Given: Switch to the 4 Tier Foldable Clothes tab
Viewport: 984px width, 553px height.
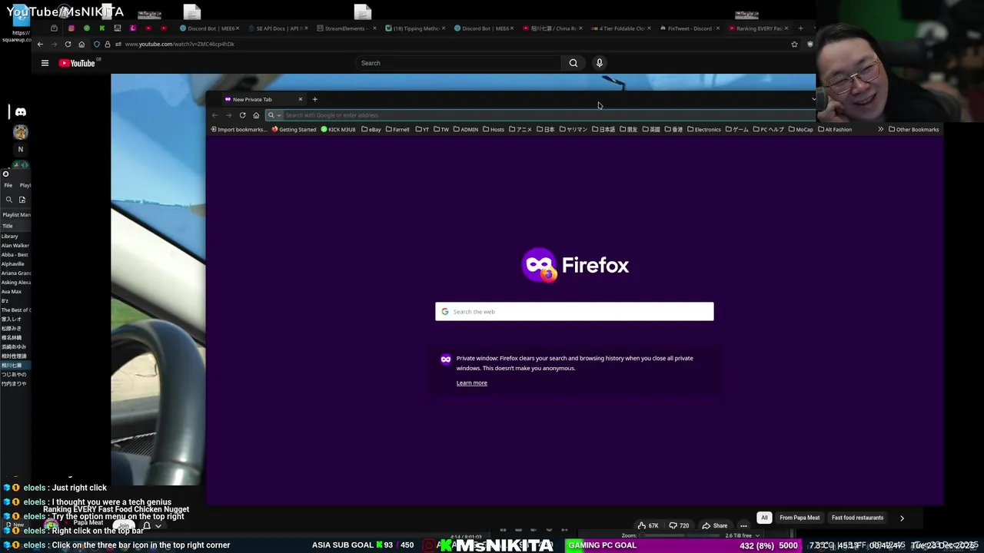Looking at the screenshot, I should point(621,28).
